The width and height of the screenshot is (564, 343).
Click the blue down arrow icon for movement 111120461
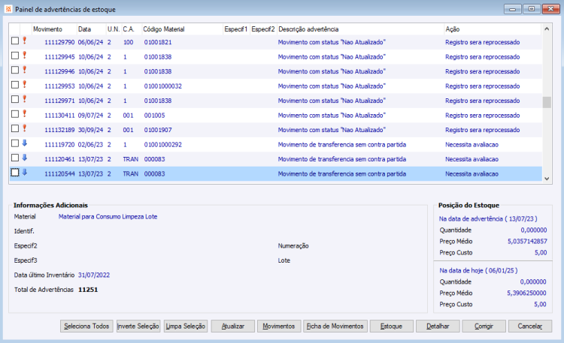pyautogui.click(x=25, y=158)
